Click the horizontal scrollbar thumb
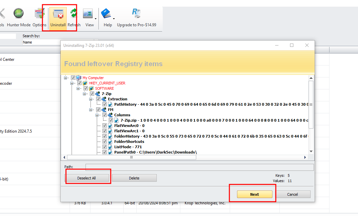Image resolution: width=358 pixels, height=216 pixels. tap(132, 157)
